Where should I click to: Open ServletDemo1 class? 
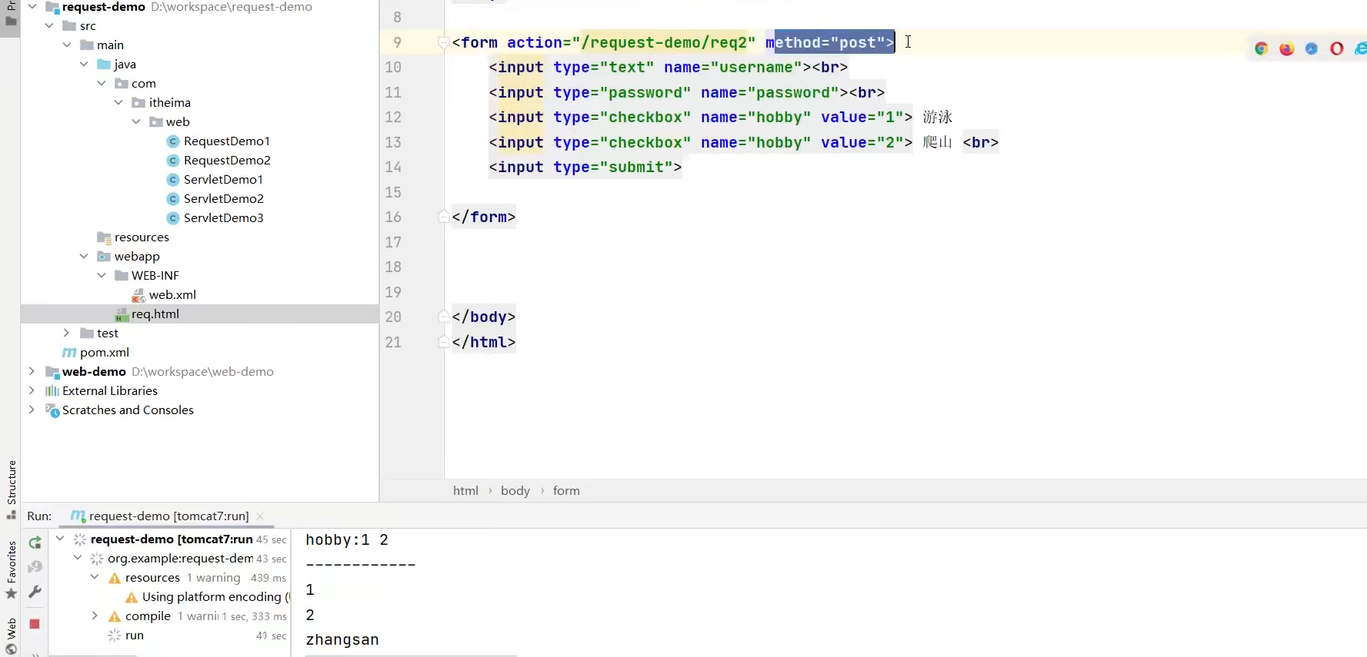(x=223, y=179)
